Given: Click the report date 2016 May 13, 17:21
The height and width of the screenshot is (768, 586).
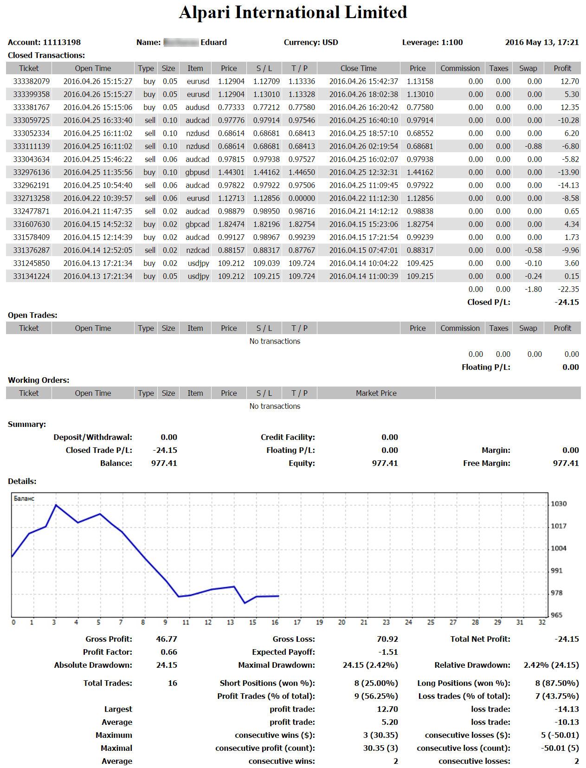Looking at the screenshot, I should pyautogui.click(x=541, y=42).
